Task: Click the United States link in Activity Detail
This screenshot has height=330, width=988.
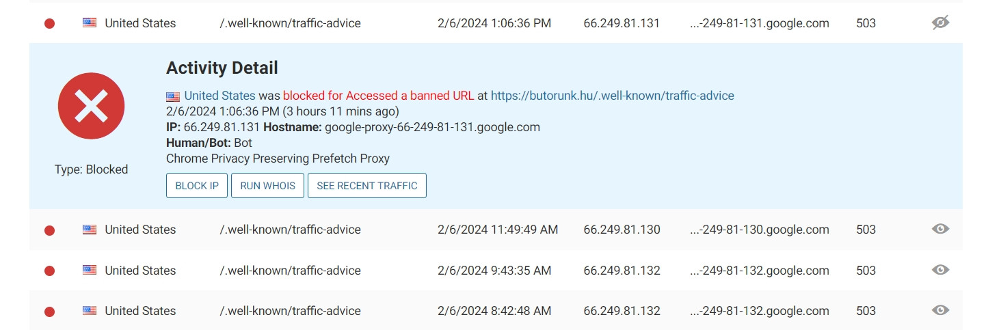Action: click(x=219, y=96)
